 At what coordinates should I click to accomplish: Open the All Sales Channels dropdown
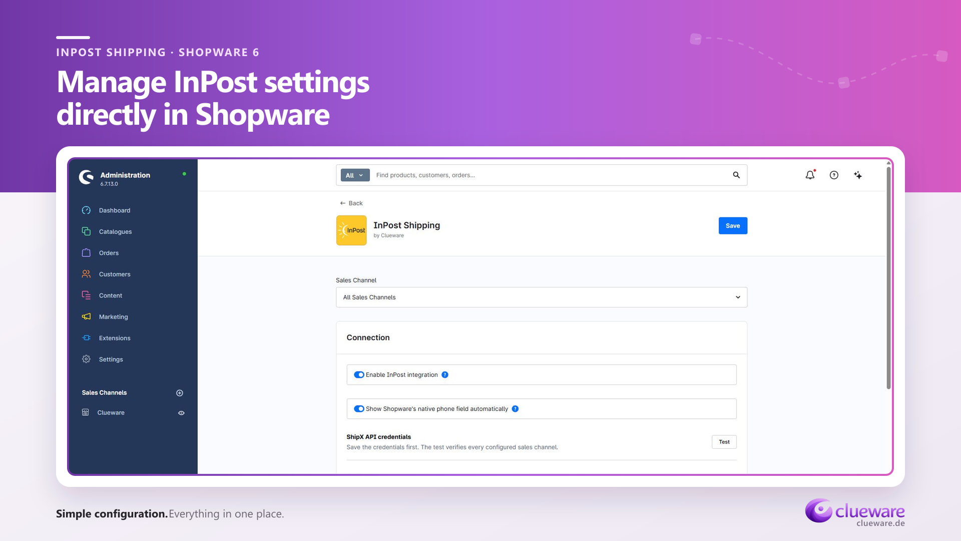click(x=542, y=297)
